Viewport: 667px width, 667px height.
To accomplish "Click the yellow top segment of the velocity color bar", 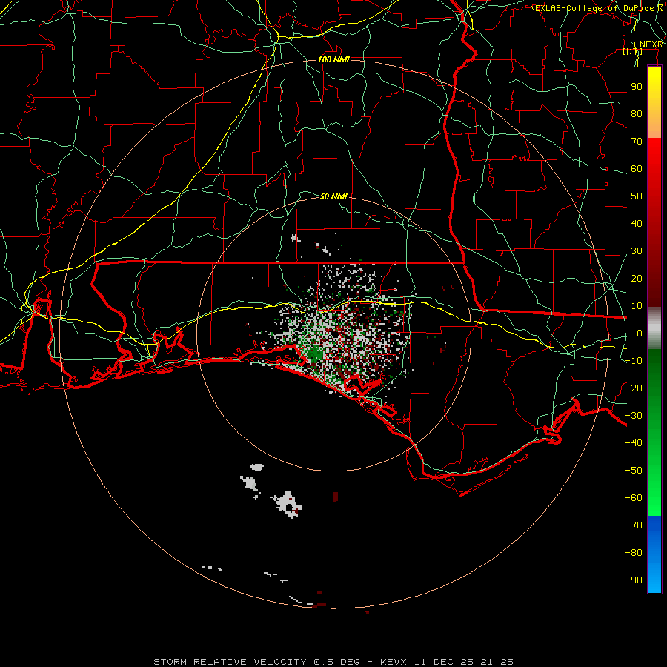I will pyautogui.click(x=654, y=102).
